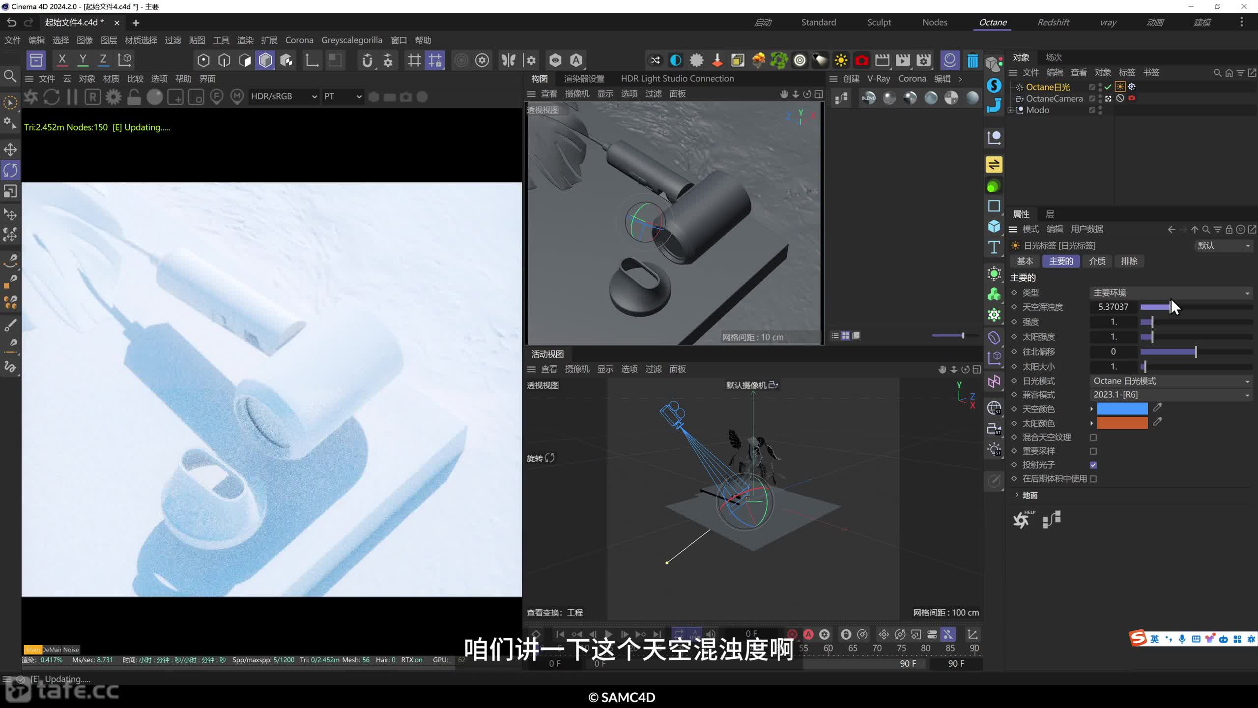The image size is (1258, 708).
Task: Toggle Modo object visibility dots
Action: (x=1100, y=110)
